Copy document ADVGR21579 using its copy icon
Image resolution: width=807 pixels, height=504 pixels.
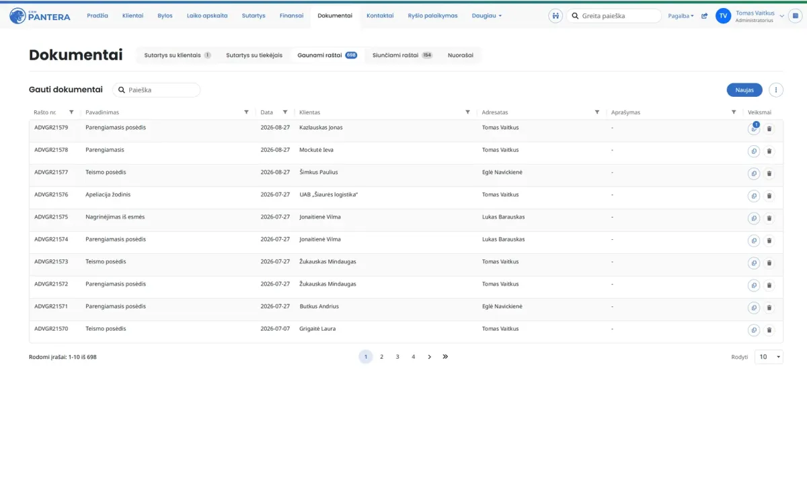[754, 129]
